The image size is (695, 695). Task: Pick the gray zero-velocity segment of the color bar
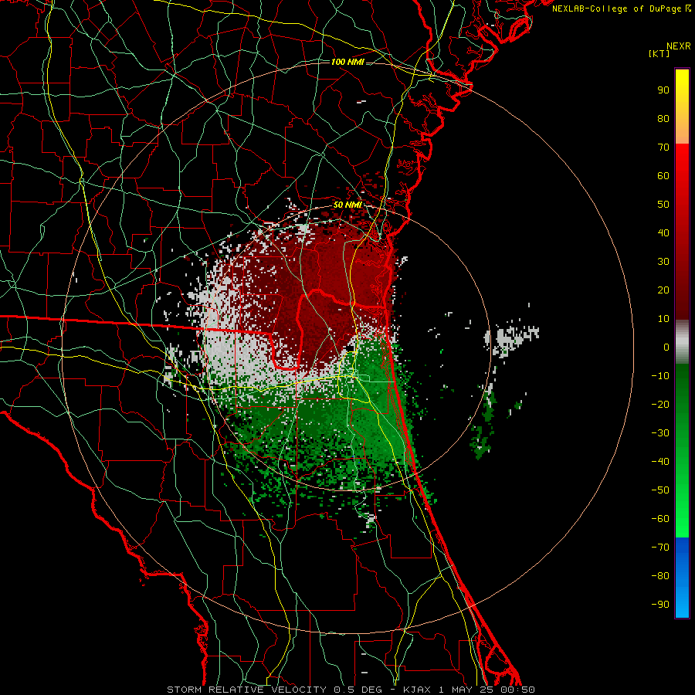pos(682,342)
